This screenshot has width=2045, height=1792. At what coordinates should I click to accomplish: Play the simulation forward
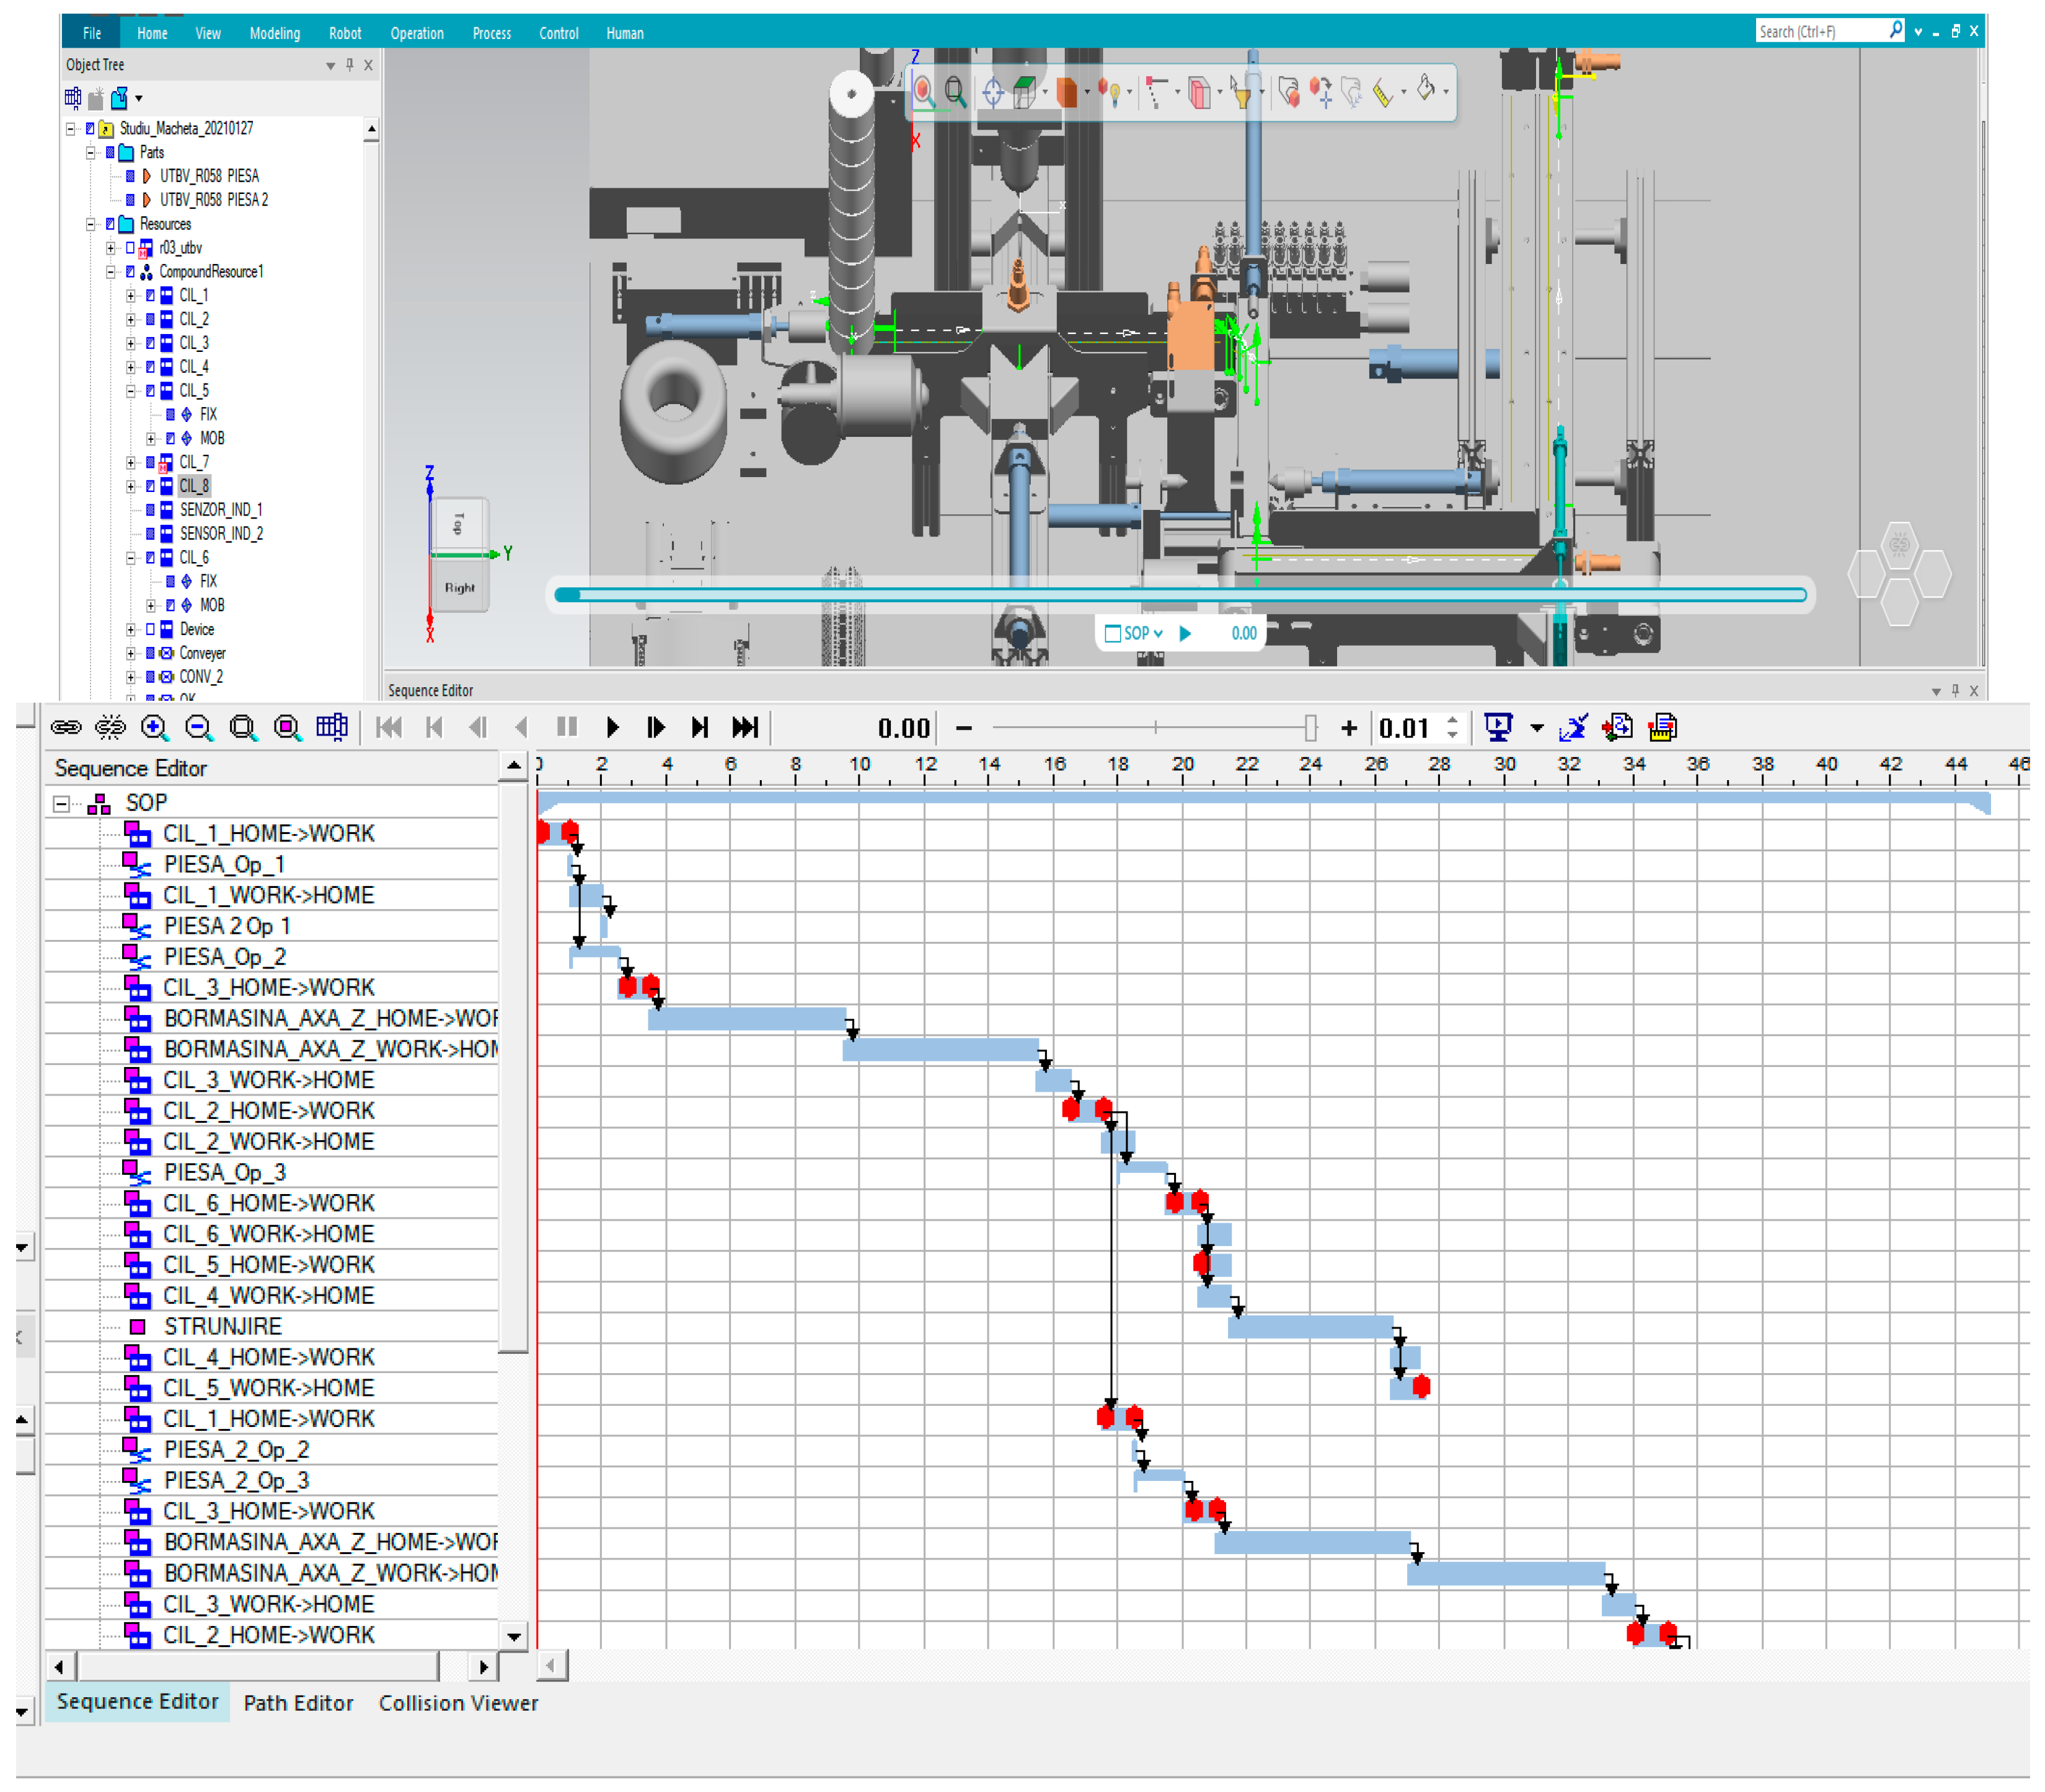click(x=612, y=728)
